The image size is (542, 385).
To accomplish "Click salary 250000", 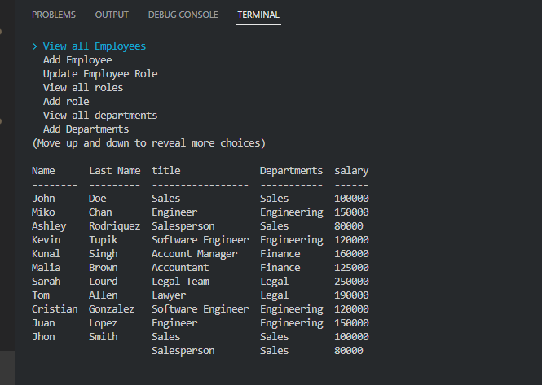I will pos(351,281).
